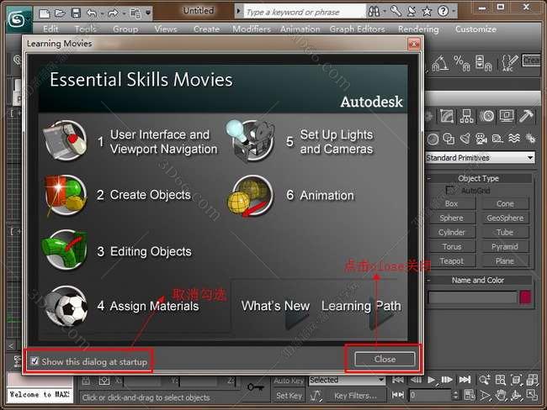Open the What's New movie link
547x410 pixels.
point(275,306)
